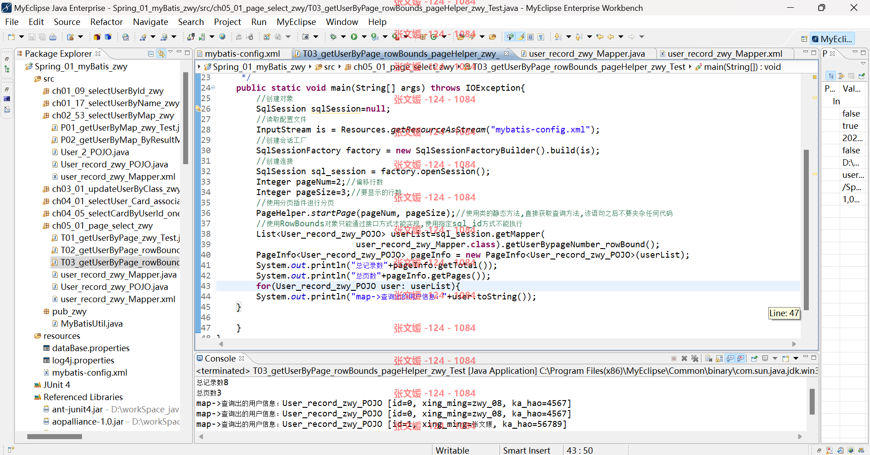
Task: Close the Console view tab
Action: click(242, 358)
